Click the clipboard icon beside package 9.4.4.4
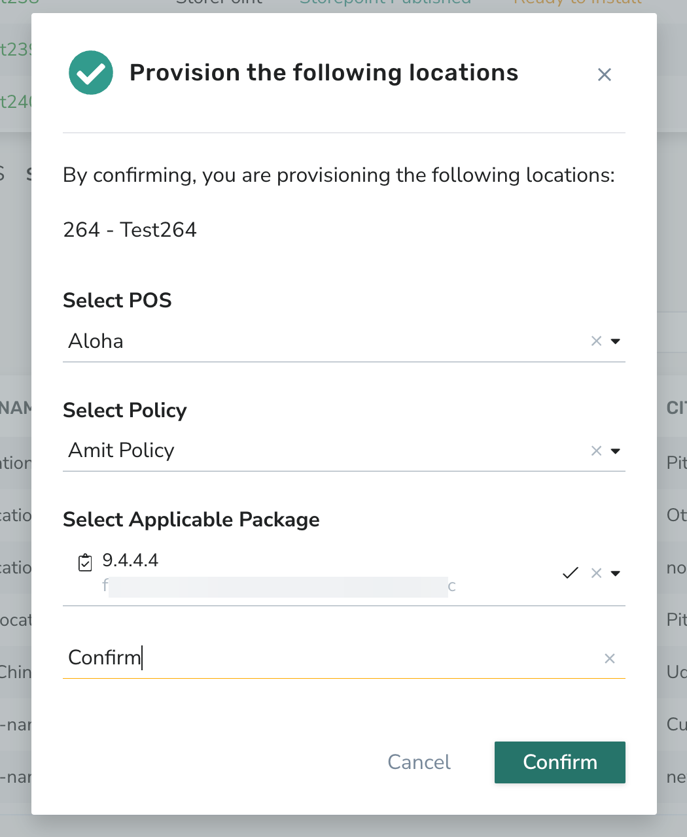Screen dimensions: 687x837 pos(85,562)
